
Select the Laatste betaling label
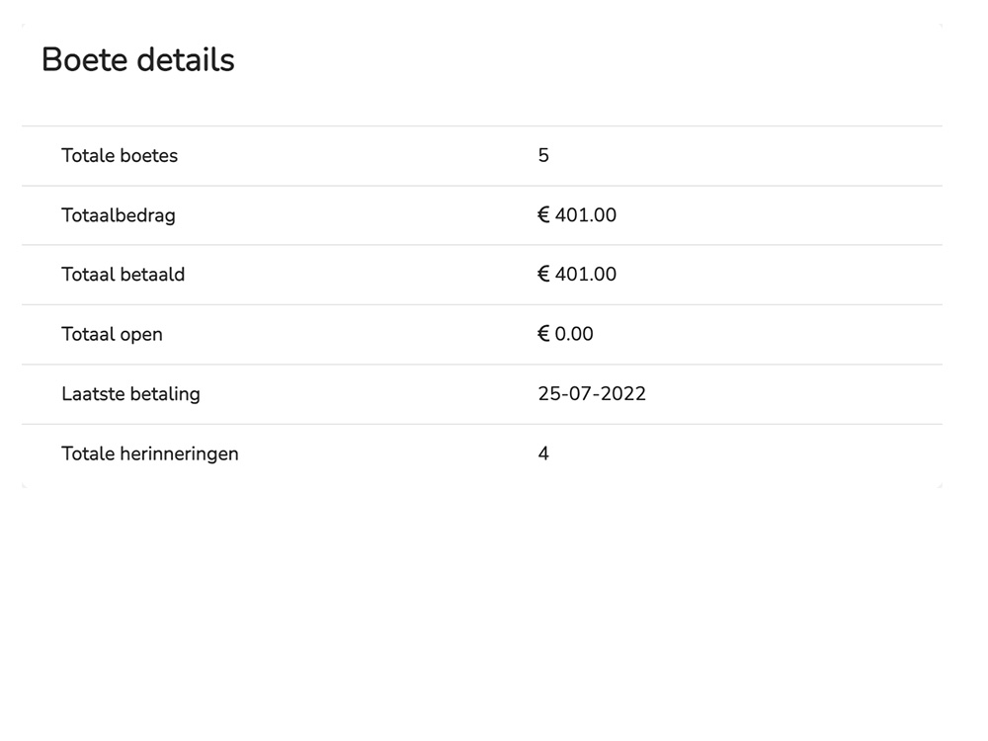131,394
